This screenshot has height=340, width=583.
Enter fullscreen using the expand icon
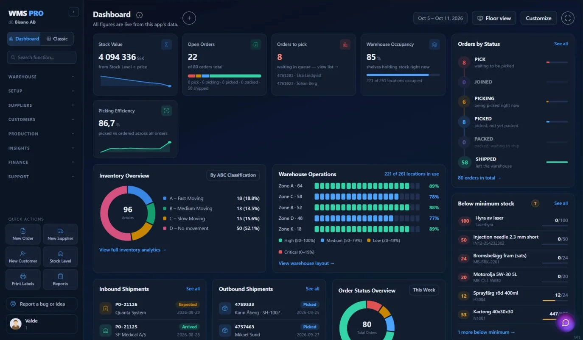tap(568, 18)
